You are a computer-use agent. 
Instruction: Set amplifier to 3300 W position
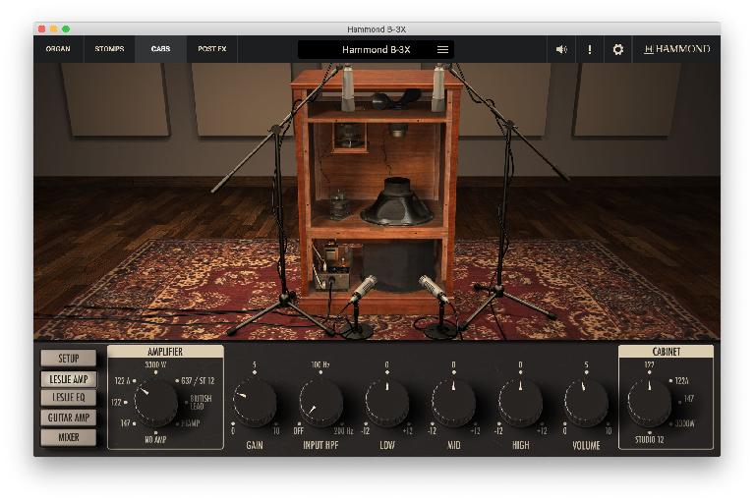click(x=155, y=364)
